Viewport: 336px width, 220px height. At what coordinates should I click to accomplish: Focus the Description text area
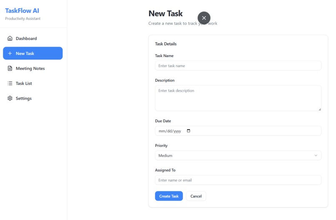pos(238,98)
